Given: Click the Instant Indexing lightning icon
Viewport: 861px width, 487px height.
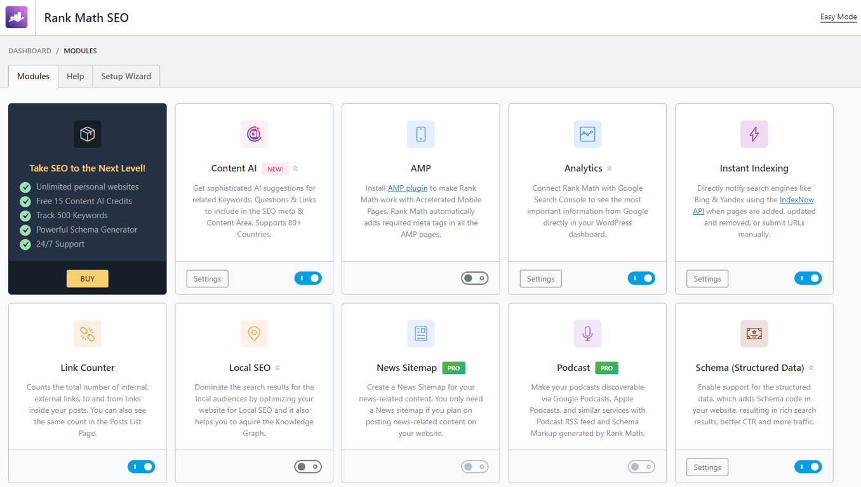Looking at the screenshot, I should tap(754, 134).
